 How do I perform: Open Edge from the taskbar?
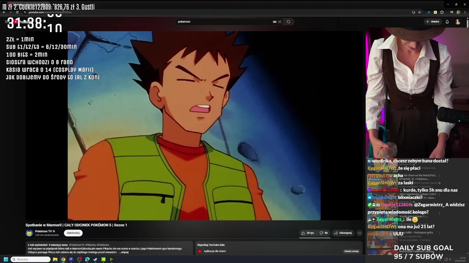click(87, 259)
